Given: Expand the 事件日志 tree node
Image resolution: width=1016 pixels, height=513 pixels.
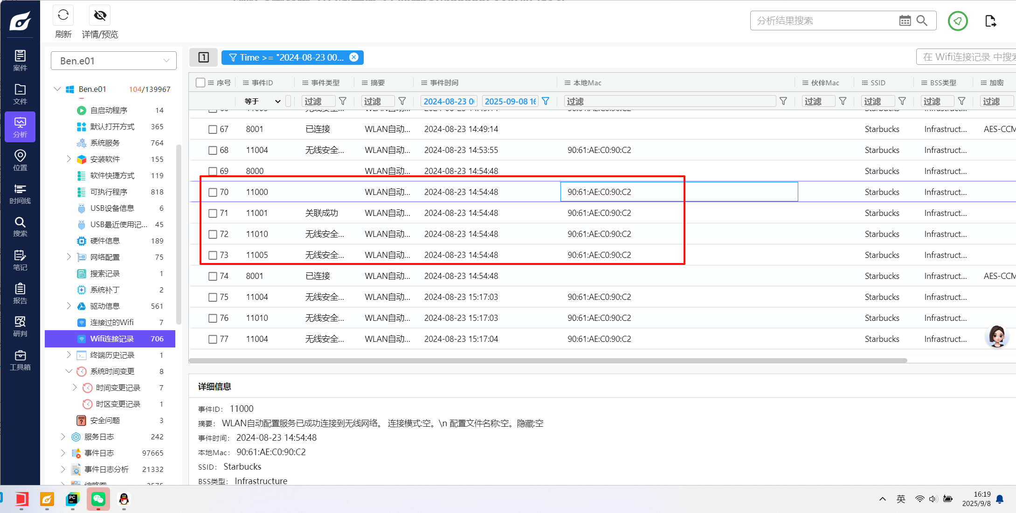Looking at the screenshot, I should pyautogui.click(x=63, y=453).
